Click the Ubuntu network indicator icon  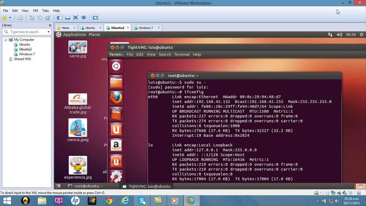pyautogui.click(x=330, y=35)
